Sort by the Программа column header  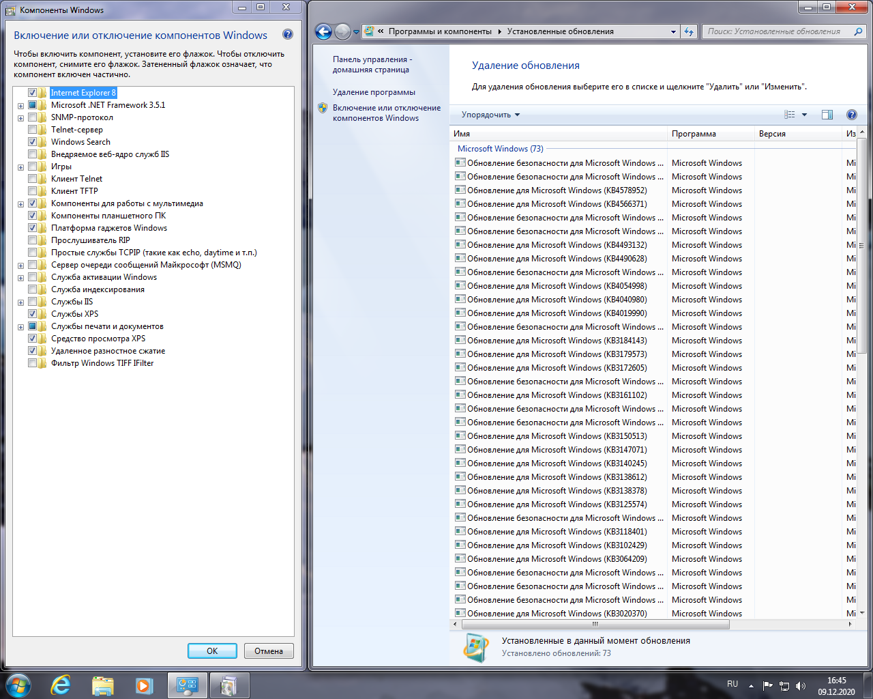711,134
